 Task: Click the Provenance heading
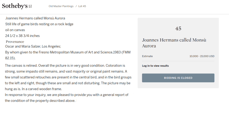tap(15, 42)
